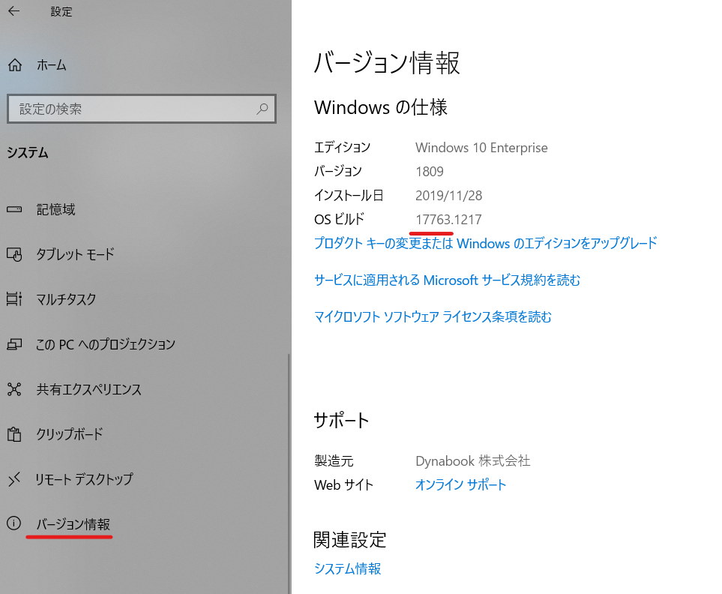Click the OS build value 17763.1217
Viewport: 722px width, 594px height.
point(448,219)
